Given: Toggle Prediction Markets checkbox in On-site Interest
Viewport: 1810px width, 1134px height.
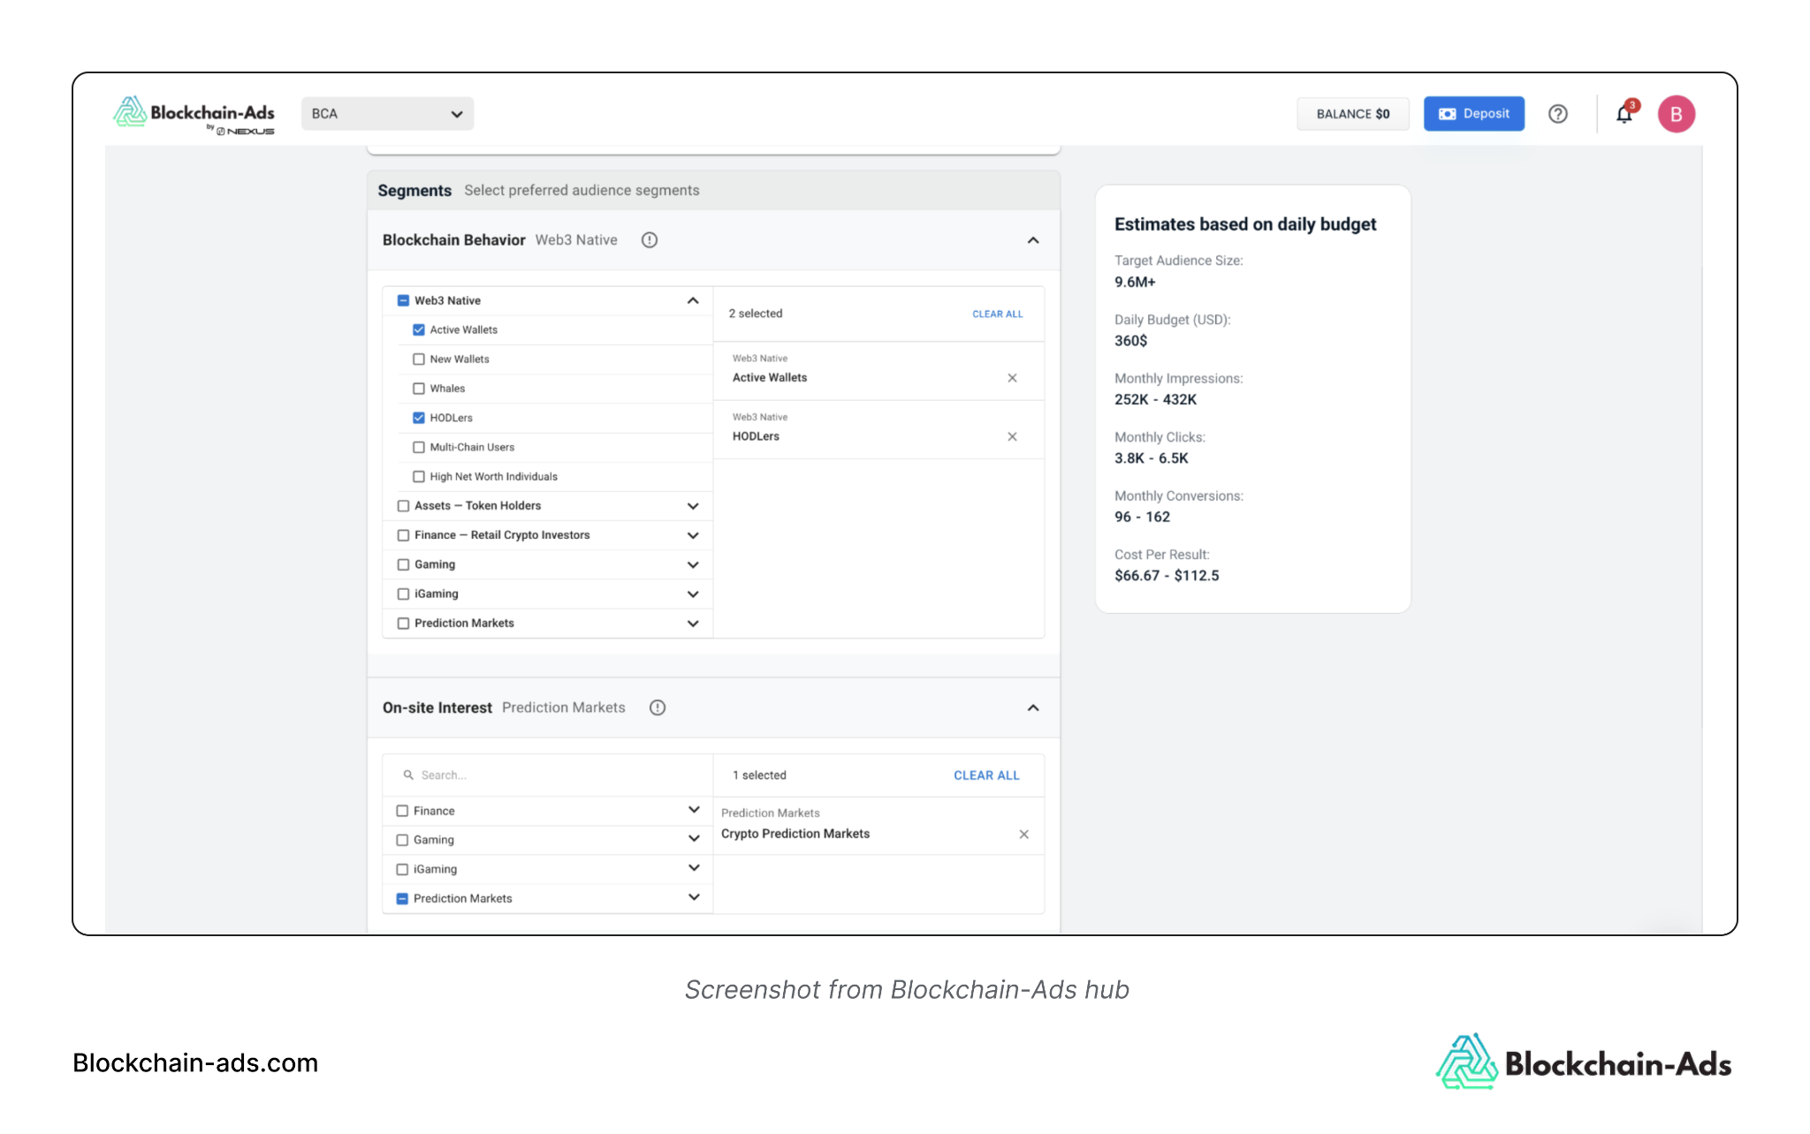Looking at the screenshot, I should [402, 898].
